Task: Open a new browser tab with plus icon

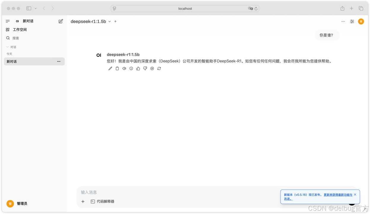Action: tap(352, 8)
